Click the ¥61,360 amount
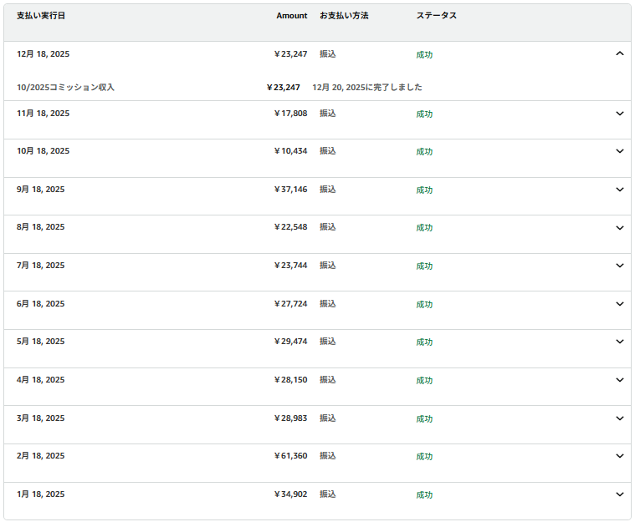The image size is (635, 522). pos(290,456)
